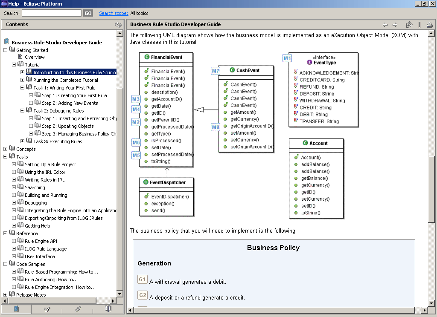Select Rule Engine API
Screen dimensions: 437x317
[x=41, y=241]
